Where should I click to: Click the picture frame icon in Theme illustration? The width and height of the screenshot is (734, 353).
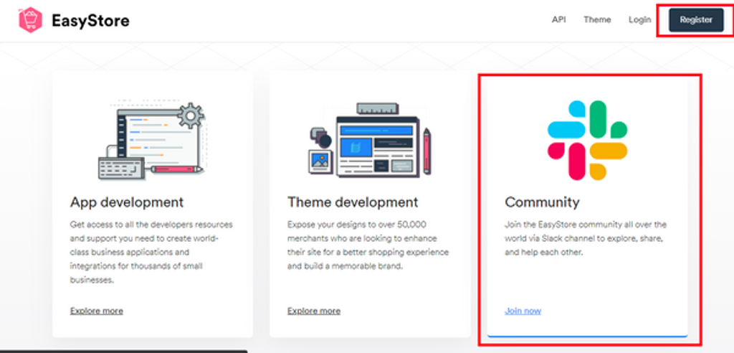[320, 161]
